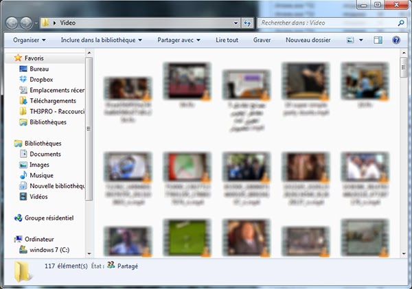The image size is (412, 289).
Task: Open the view options dropdown arrow
Action: pyautogui.click(x=361, y=41)
